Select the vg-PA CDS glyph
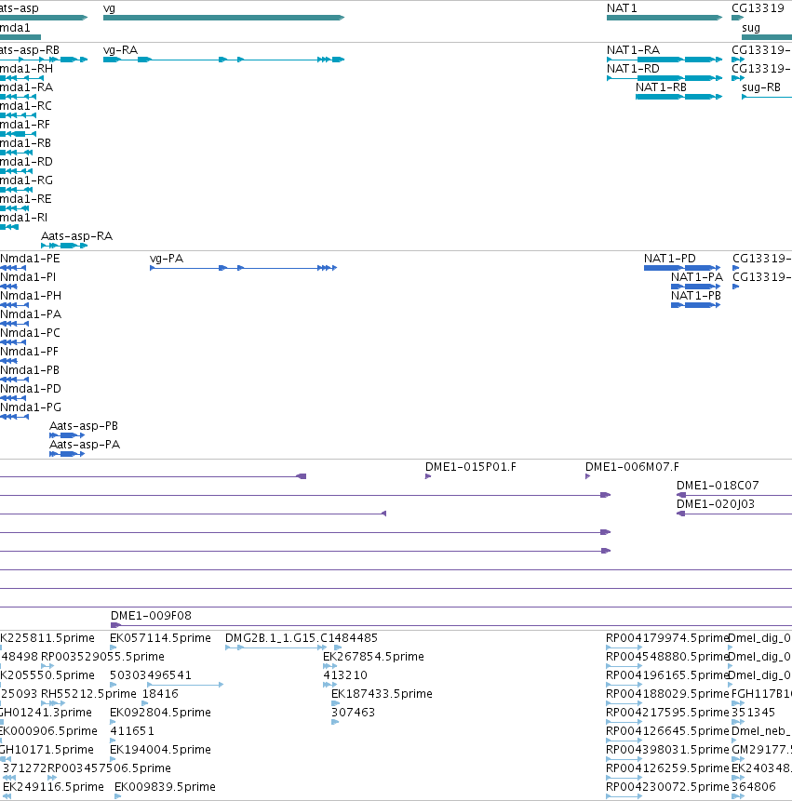 point(243,268)
